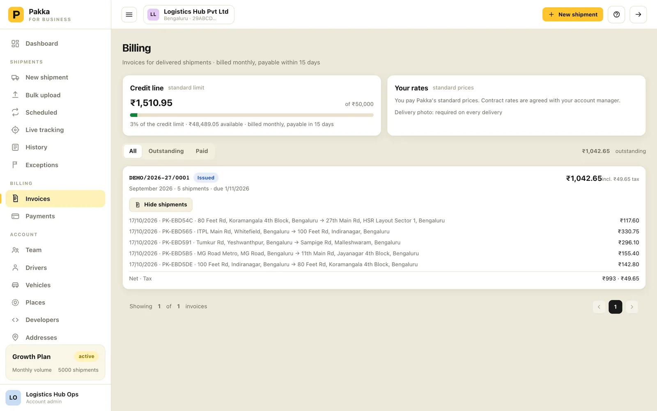
Task: Click the New shipment yellow button
Action: tap(572, 14)
